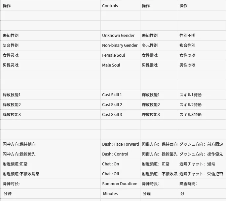The image size is (226, 201).
Task: Click the cell '閃衝方向：保持面向'
Action: (159, 144)
